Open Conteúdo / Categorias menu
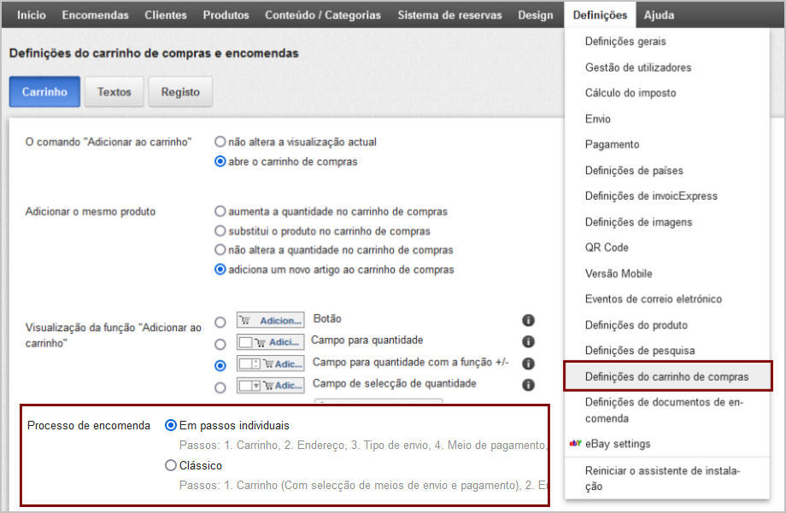 pos(323,15)
